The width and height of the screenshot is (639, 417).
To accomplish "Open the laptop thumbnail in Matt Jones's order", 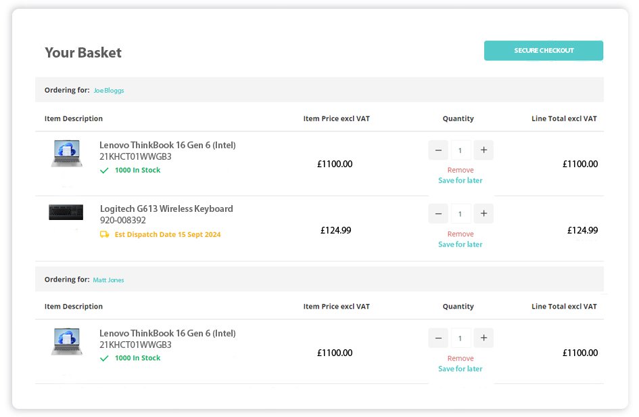I will [x=66, y=341].
